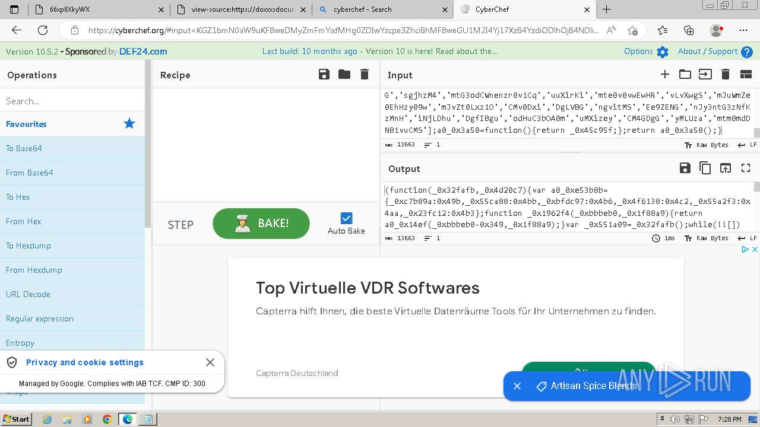
Task: Select the URL Decode operation
Action: [72, 294]
